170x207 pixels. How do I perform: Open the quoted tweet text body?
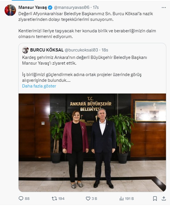click(x=84, y=69)
